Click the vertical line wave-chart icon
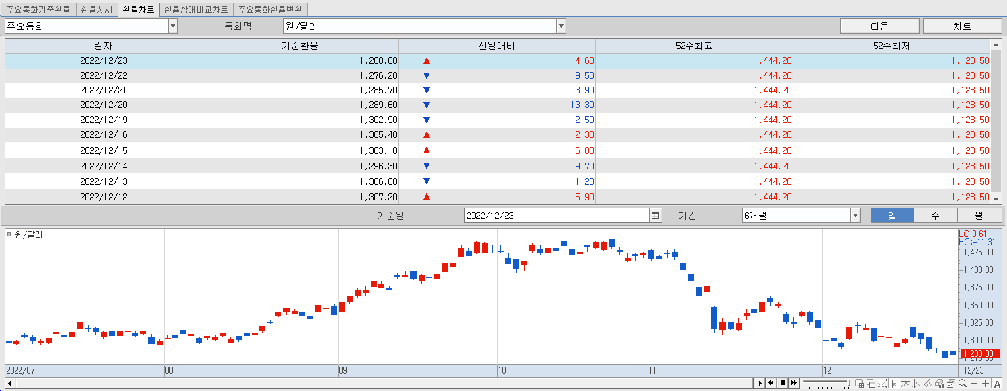This screenshot has width=1007, height=391. click(x=916, y=383)
